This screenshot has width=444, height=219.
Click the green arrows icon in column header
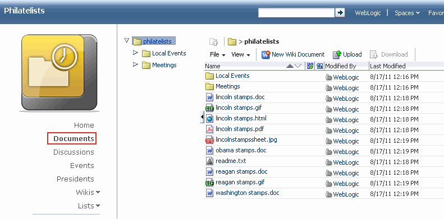tap(310, 66)
